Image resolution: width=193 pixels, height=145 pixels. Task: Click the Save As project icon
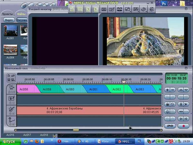pyautogui.click(x=13, y=80)
